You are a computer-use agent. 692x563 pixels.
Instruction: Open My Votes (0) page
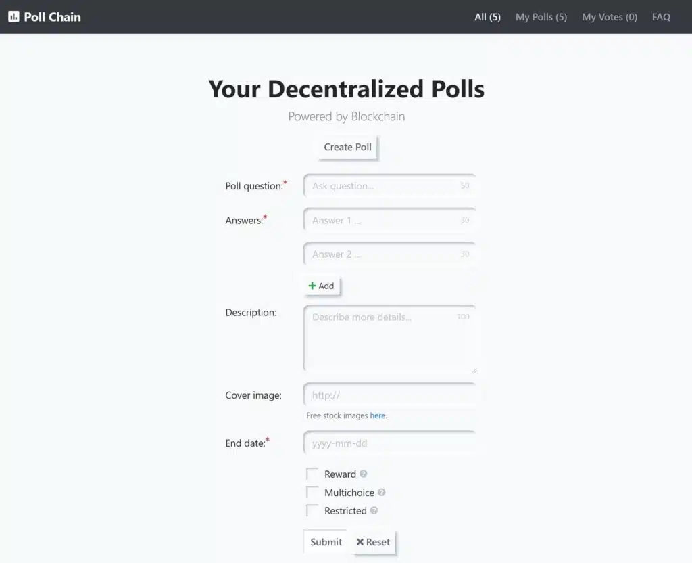pos(610,17)
